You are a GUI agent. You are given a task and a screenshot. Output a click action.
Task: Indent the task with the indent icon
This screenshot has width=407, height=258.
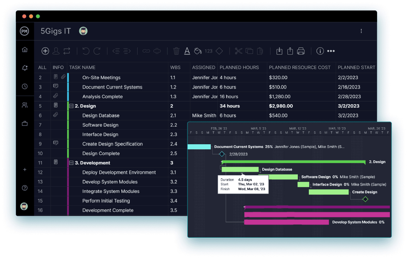pyautogui.click(x=127, y=51)
